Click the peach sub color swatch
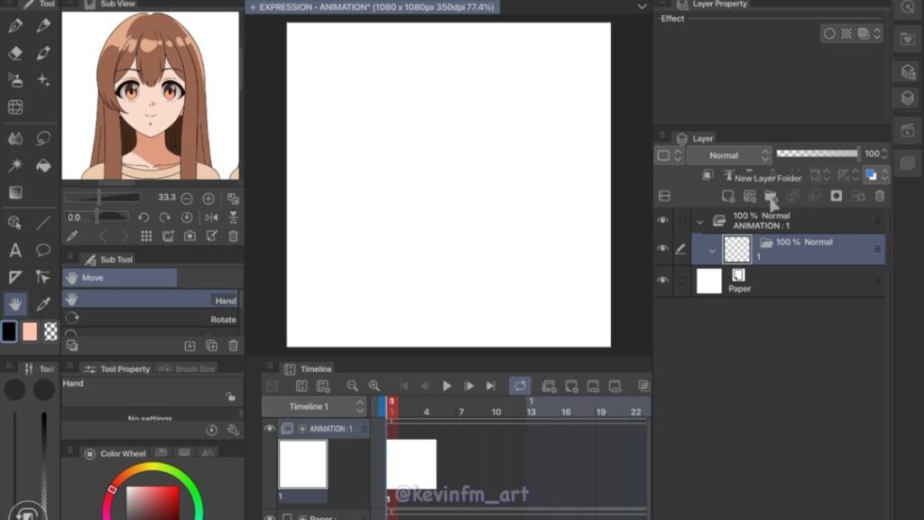The height and width of the screenshot is (520, 924). 30,331
